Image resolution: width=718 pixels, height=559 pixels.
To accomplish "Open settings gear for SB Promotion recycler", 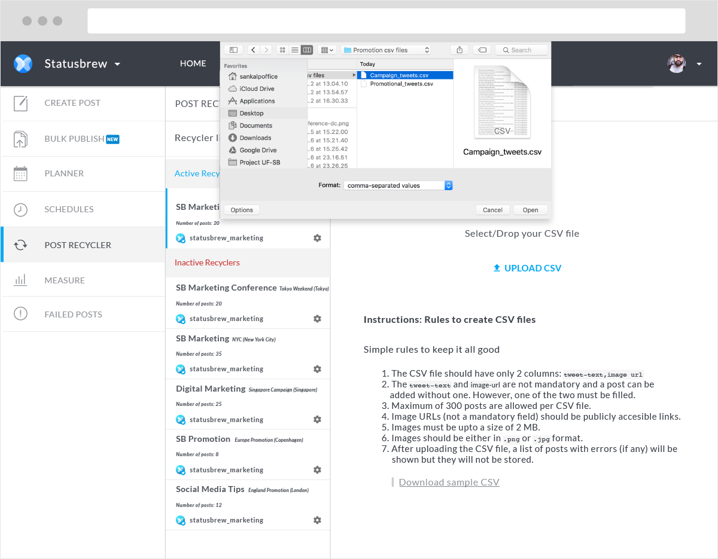I will tap(317, 470).
